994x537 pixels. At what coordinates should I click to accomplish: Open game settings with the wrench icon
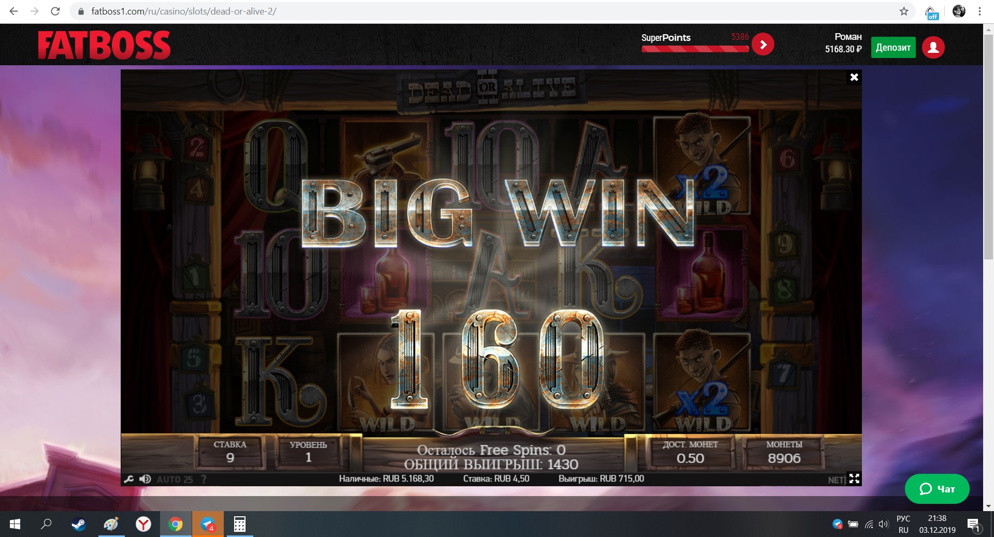point(128,479)
